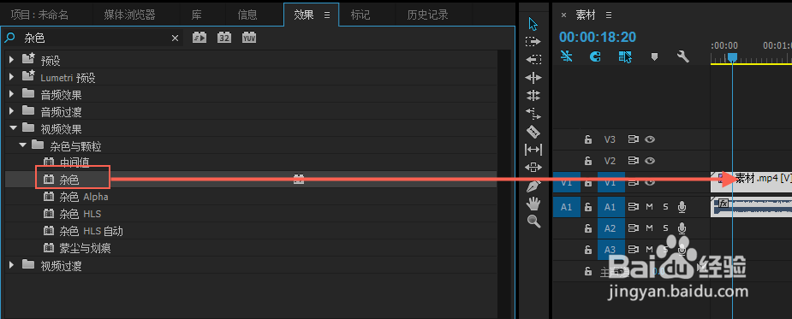The image size is (792, 319).
Task: Open the 效果 panel menu
Action: (x=327, y=15)
